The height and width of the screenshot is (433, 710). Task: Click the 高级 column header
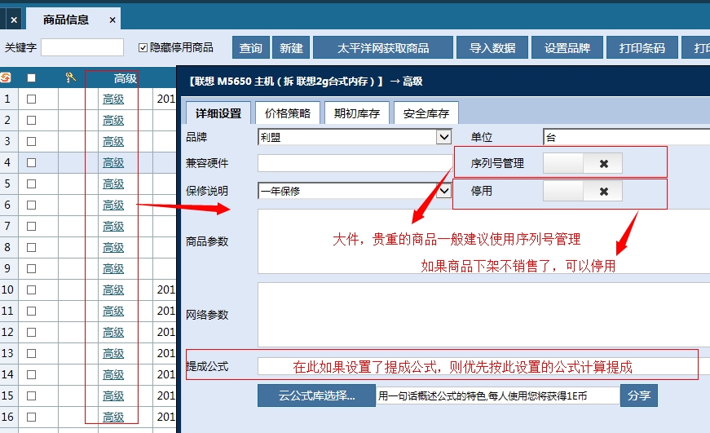coord(126,78)
